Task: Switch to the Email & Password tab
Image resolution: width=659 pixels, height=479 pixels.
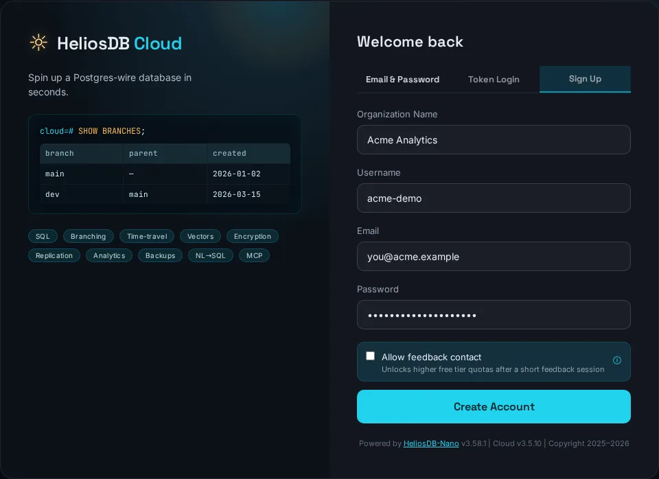Action: [x=402, y=80]
